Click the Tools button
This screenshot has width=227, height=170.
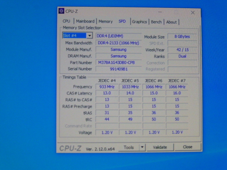(x=129, y=147)
